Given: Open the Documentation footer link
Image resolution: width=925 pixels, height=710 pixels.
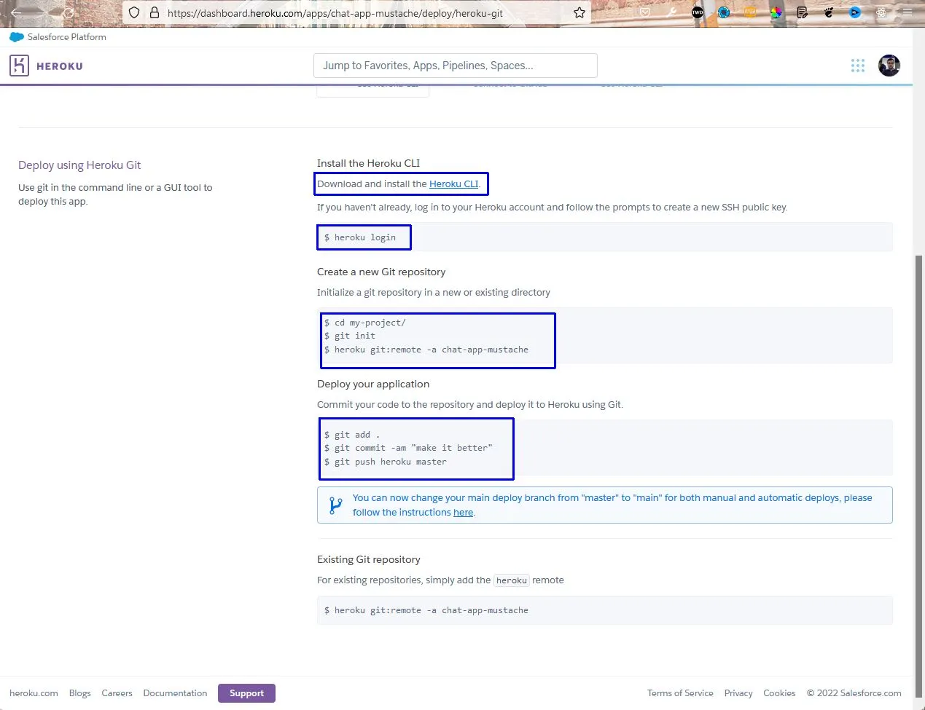Looking at the screenshot, I should click(175, 693).
